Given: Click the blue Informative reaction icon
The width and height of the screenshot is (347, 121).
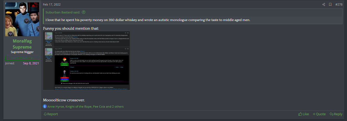Looking at the screenshot, I should pyautogui.click(x=45, y=107).
